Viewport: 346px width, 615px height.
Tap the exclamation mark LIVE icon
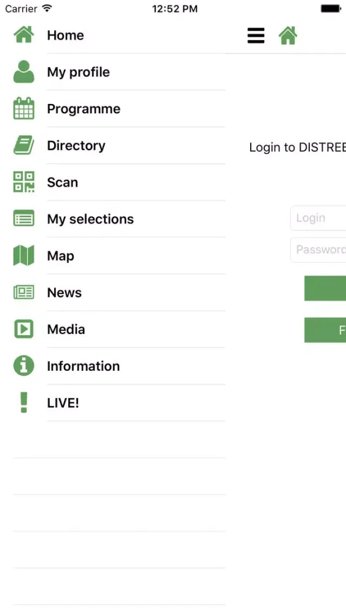coord(23,402)
